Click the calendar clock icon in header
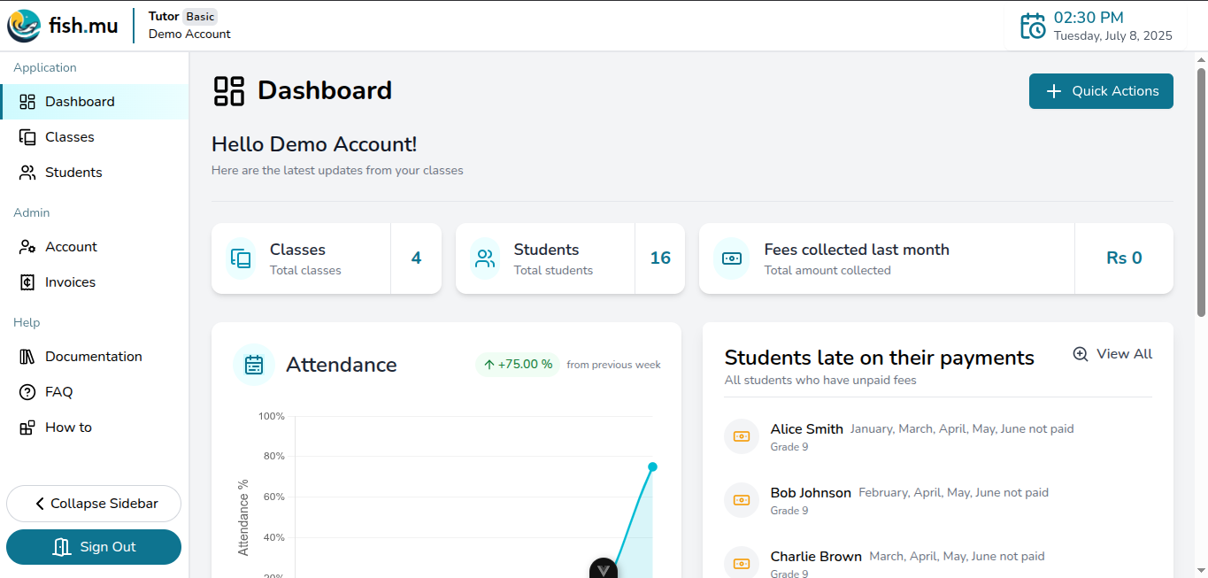 click(1033, 26)
